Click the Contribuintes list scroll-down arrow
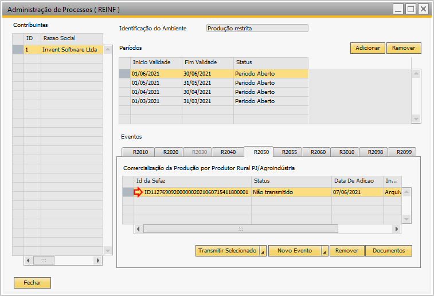Screen dimensions: 434x296 click(x=108, y=251)
